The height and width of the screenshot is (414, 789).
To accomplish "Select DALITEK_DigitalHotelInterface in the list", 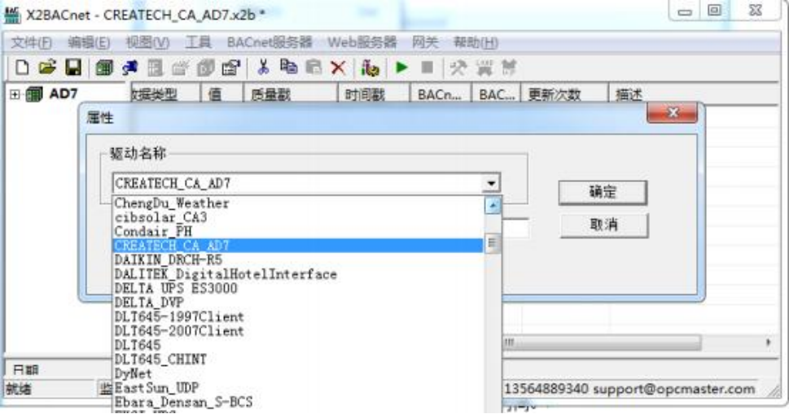I will pos(226,274).
